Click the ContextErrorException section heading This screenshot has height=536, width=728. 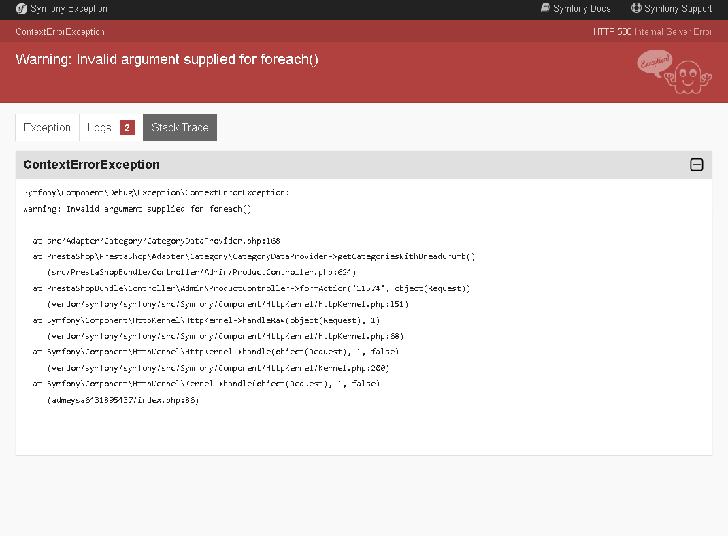91,165
